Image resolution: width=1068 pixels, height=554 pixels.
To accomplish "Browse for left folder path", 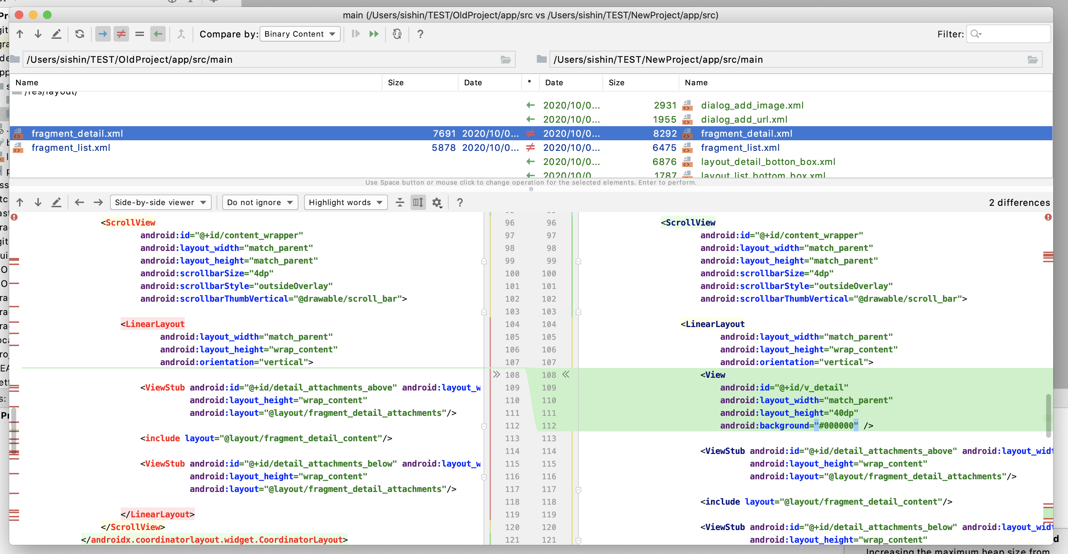I will pos(505,60).
